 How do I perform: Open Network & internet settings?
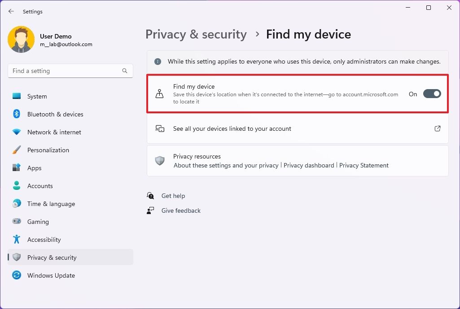tap(54, 132)
